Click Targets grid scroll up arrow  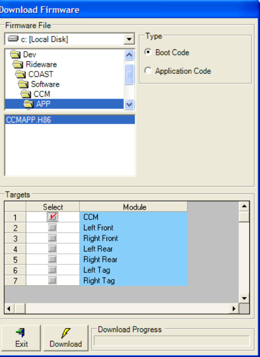pyautogui.click(x=244, y=206)
